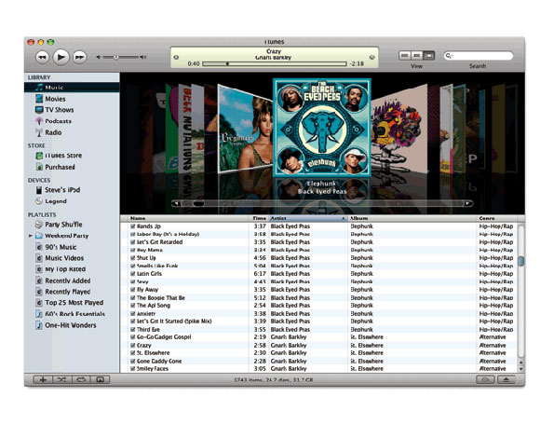The image size is (540, 438).
Task: Switch to list view
Action: (405, 55)
